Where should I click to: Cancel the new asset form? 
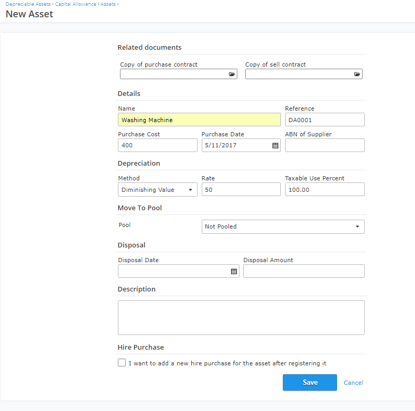tap(353, 383)
